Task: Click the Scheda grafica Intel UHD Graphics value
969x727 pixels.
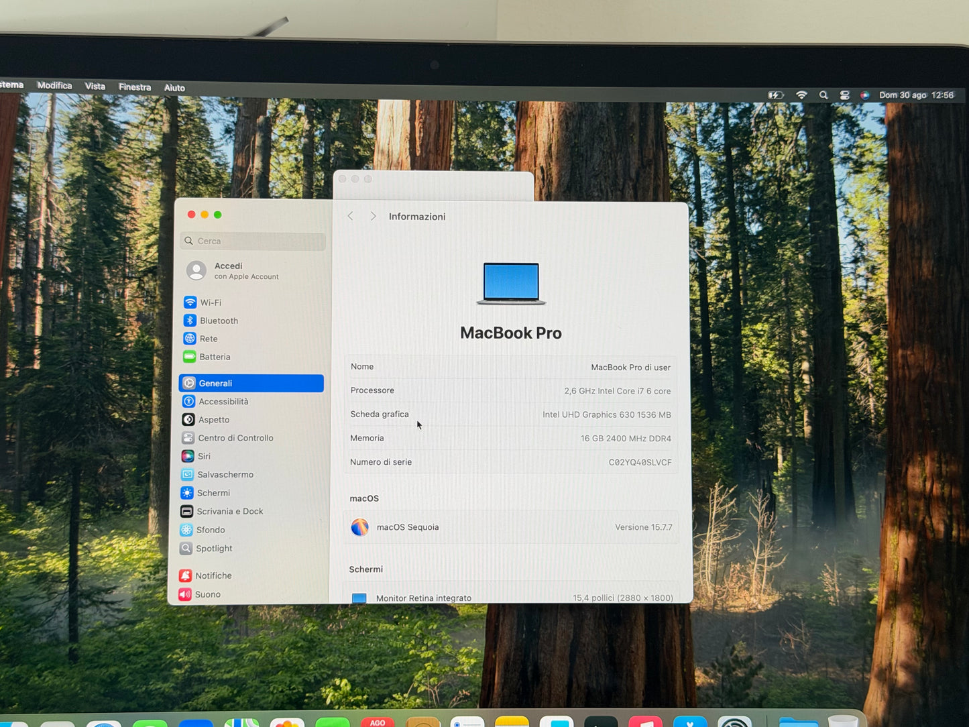Action: 607,414
